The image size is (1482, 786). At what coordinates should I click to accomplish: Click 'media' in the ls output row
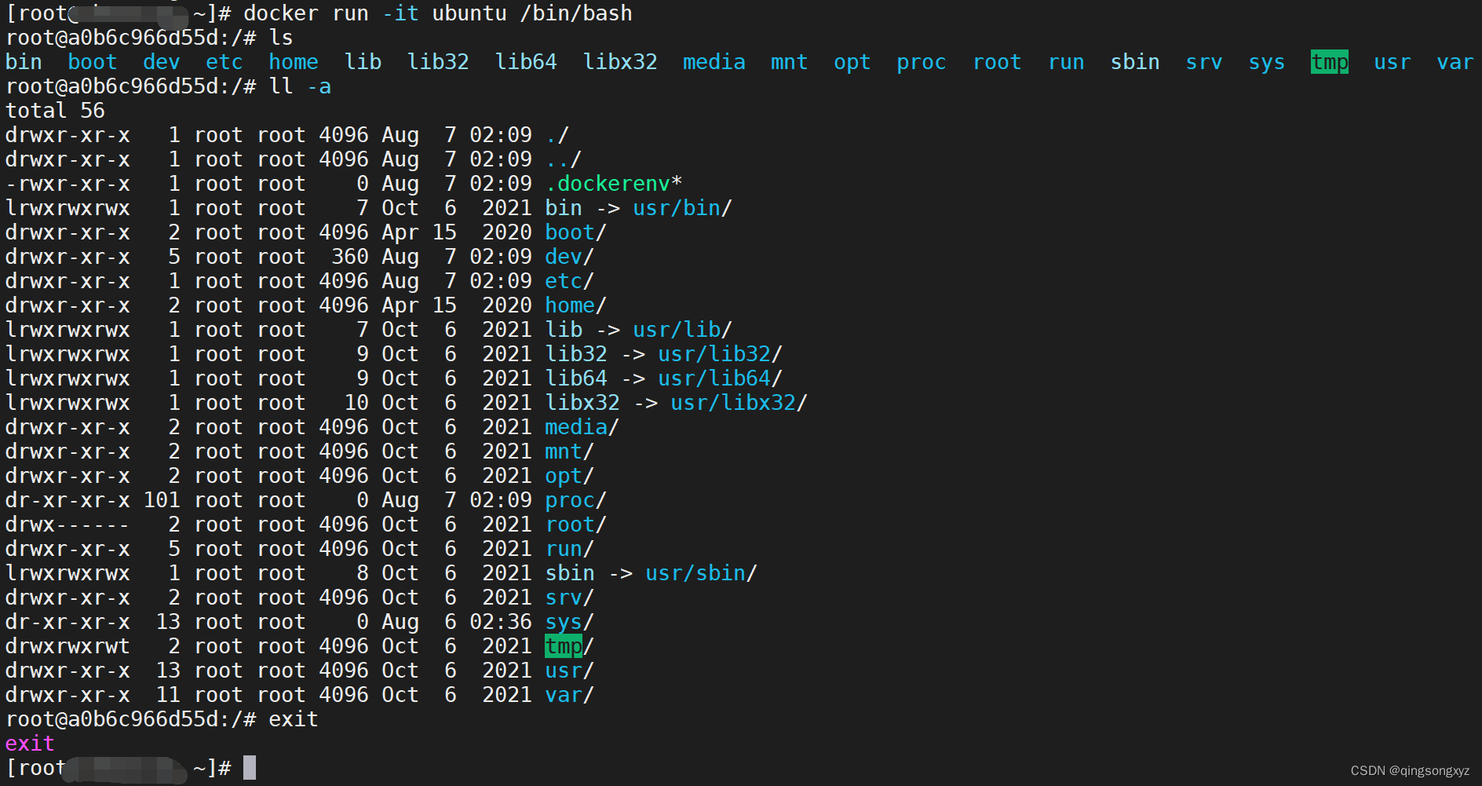tap(714, 62)
